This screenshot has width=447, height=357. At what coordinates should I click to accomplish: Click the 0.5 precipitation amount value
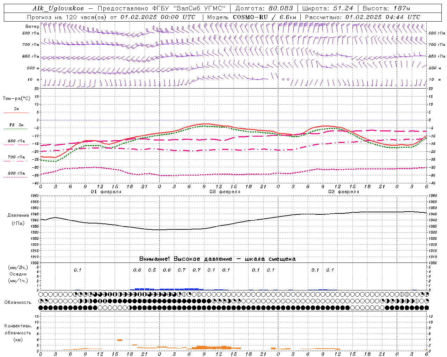pos(152,270)
